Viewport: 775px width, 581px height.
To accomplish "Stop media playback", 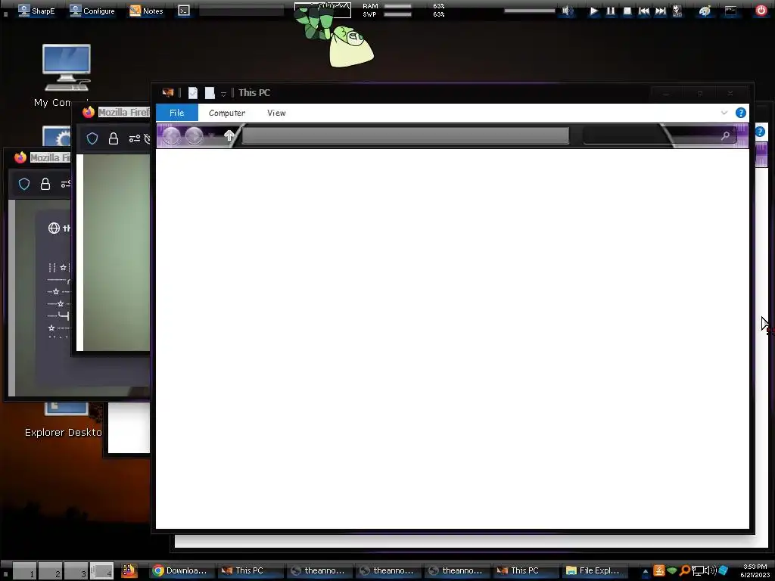I will 627,11.
